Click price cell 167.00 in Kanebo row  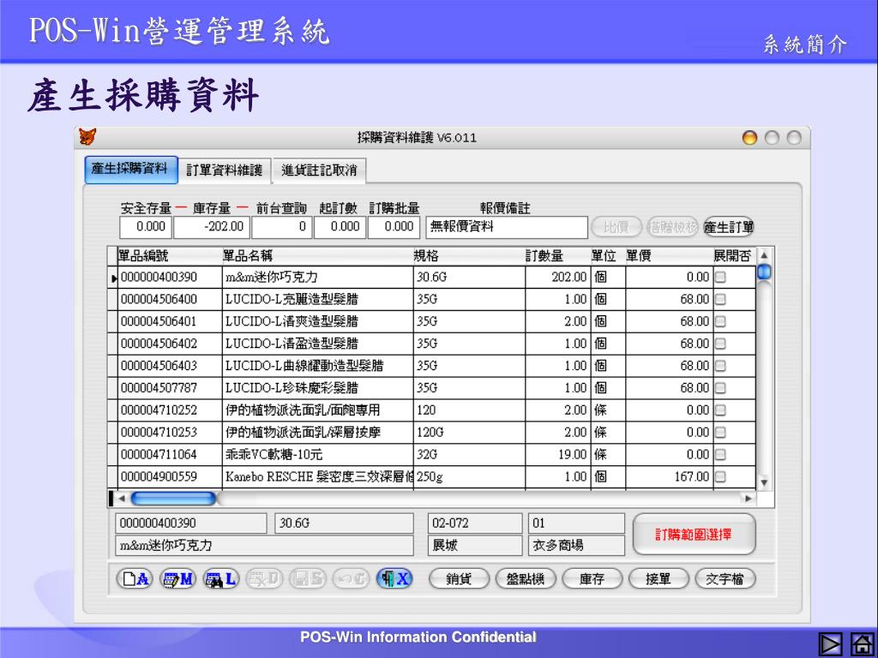pos(669,476)
